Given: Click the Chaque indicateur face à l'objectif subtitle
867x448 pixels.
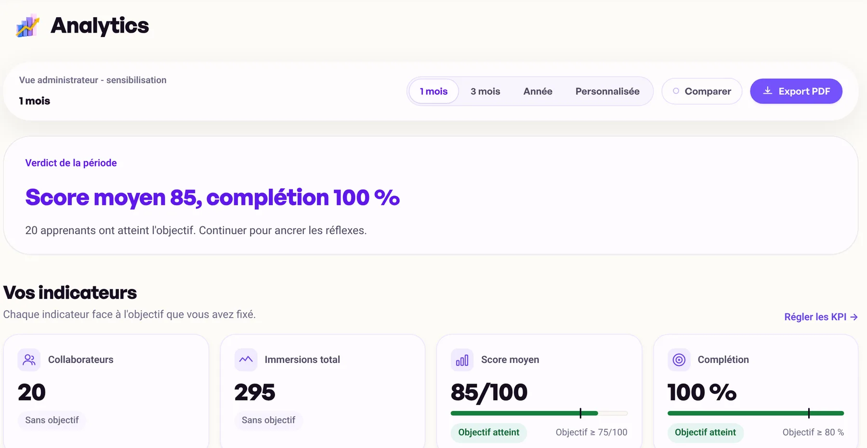Looking at the screenshot, I should [x=130, y=315].
